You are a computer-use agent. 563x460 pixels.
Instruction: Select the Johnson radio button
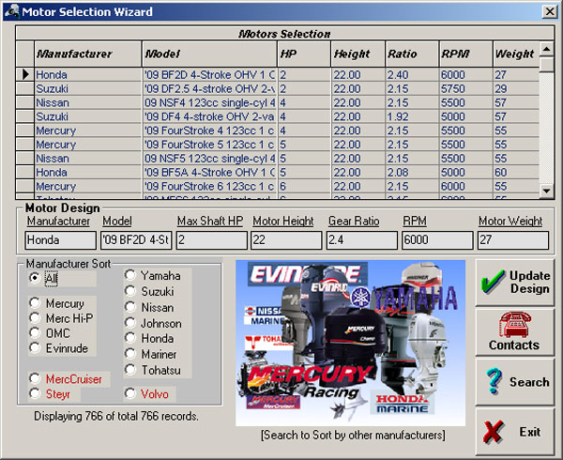[x=130, y=323]
